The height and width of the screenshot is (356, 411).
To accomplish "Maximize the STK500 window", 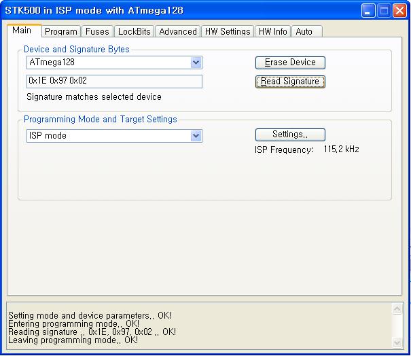I will pyautogui.click(x=384, y=11).
